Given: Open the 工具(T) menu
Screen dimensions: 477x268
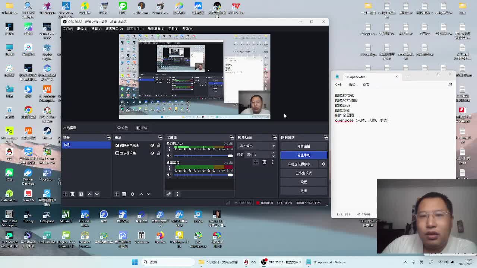Looking at the screenshot, I should point(173,29).
